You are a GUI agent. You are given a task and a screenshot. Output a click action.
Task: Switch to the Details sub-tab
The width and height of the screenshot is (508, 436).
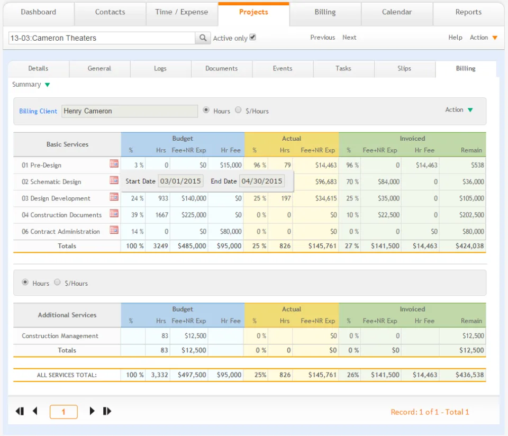pyautogui.click(x=38, y=69)
